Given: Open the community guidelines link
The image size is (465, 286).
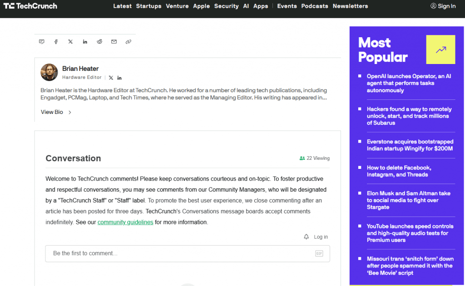Looking at the screenshot, I should tap(125, 222).
